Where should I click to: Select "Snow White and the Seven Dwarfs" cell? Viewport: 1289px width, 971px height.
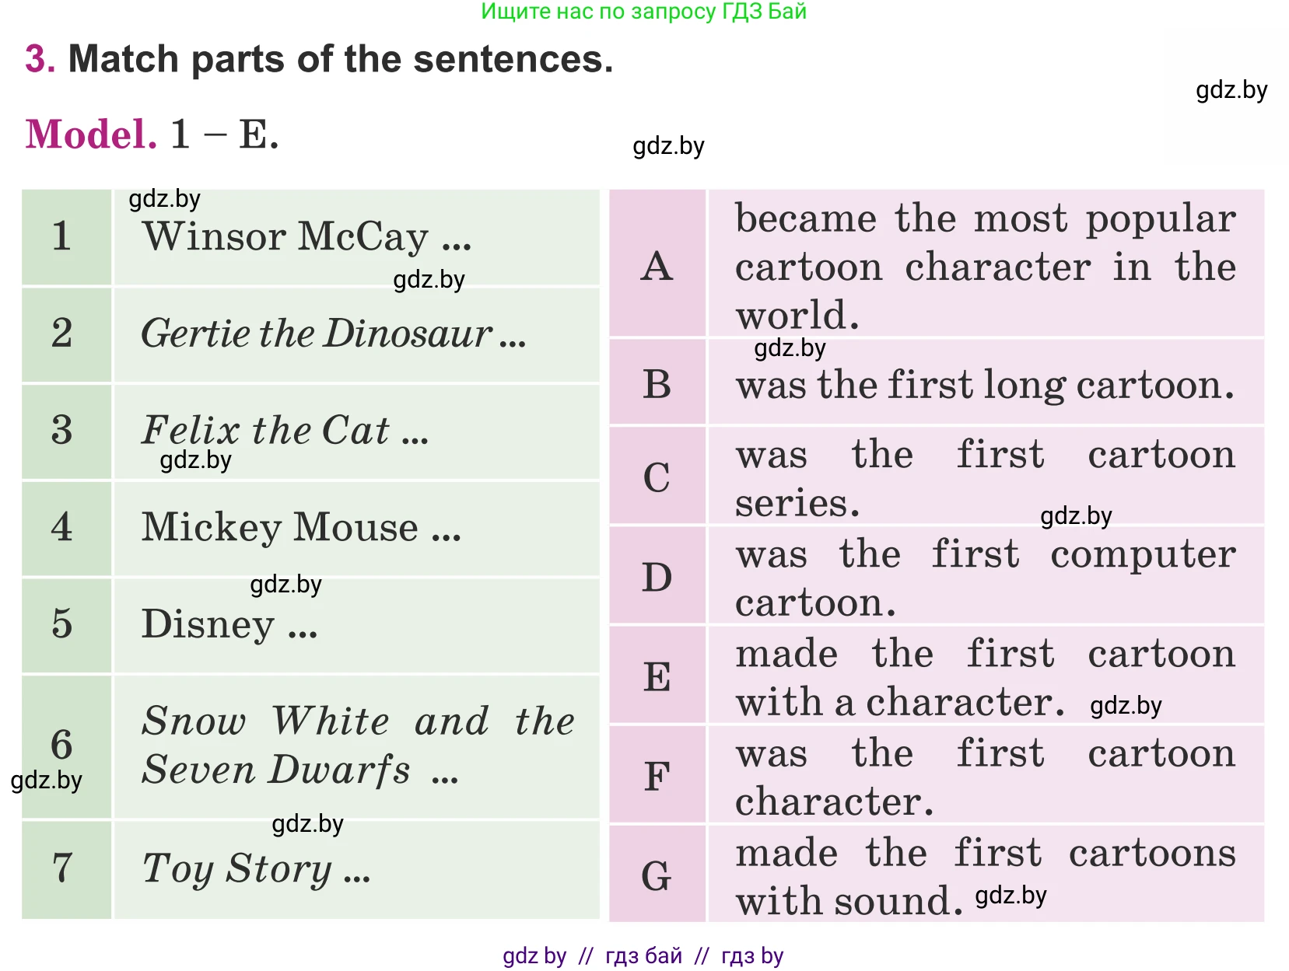pyautogui.click(x=357, y=745)
